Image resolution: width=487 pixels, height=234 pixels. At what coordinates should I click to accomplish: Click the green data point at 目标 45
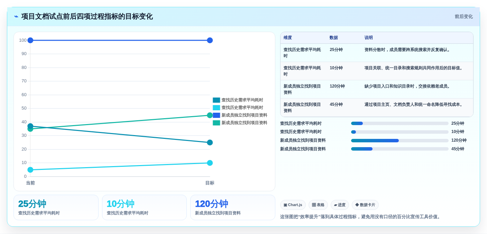[210, 115]
